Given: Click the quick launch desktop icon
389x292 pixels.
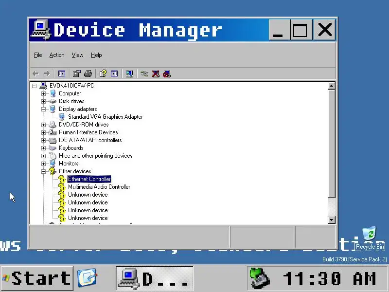Looking at the screenshot, I should click(87, 277).
